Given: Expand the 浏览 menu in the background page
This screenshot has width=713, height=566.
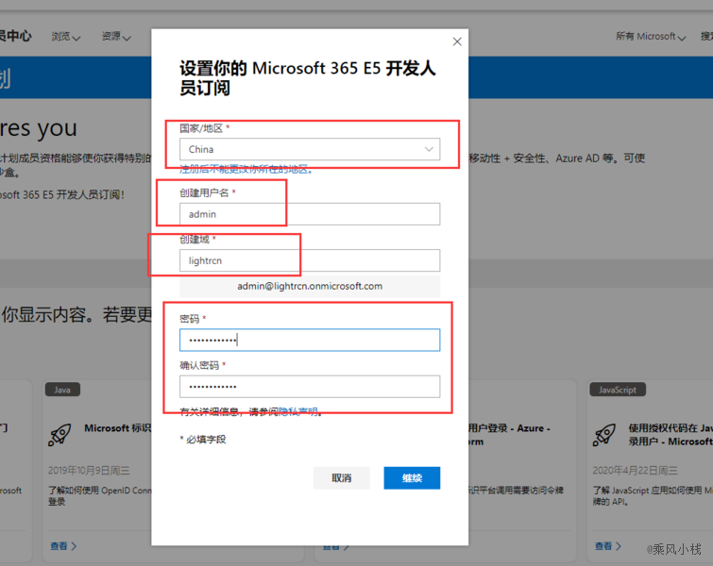Looking at the screenshot, I should 65,37.
